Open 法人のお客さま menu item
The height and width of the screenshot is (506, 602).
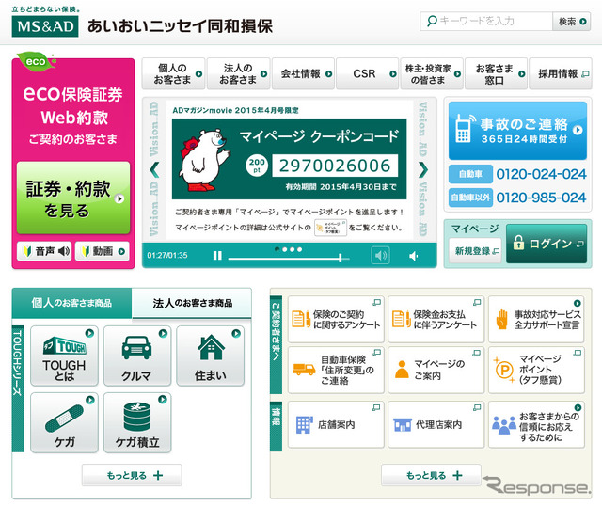[238, 73]
